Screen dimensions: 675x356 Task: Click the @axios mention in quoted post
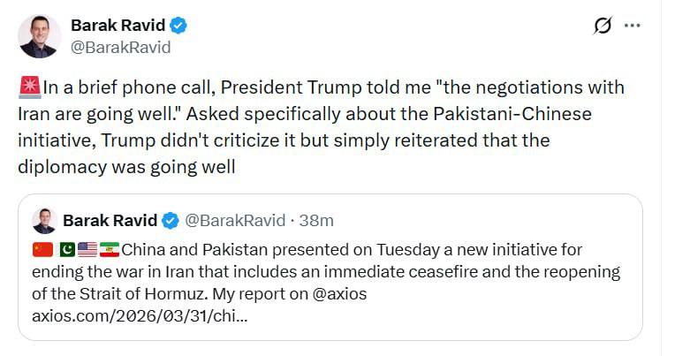pyautogui.click(x=336, y=292)
